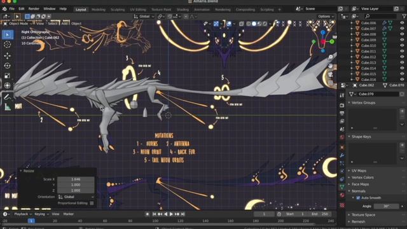407x229 pixels.
Task: Click the outliner search field
Action: pos(380,16)
